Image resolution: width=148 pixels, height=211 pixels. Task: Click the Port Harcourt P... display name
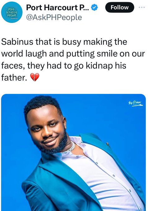pos(57,7)
